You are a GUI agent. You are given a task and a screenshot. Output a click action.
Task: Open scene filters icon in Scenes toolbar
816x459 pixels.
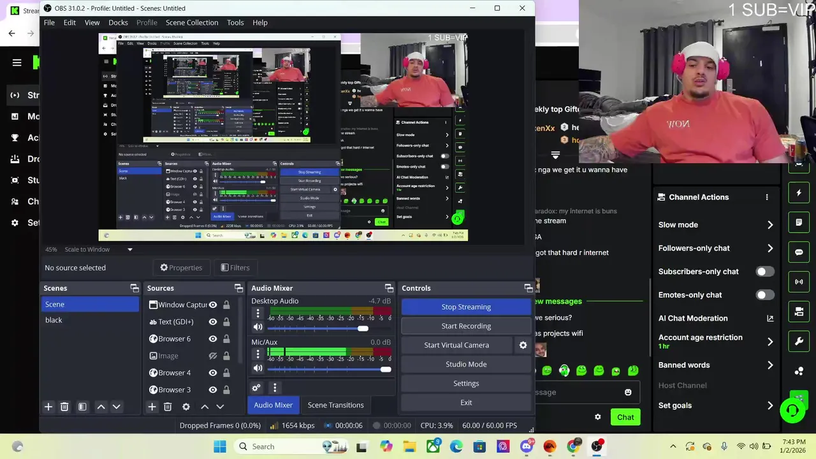(x=82, y=407)
